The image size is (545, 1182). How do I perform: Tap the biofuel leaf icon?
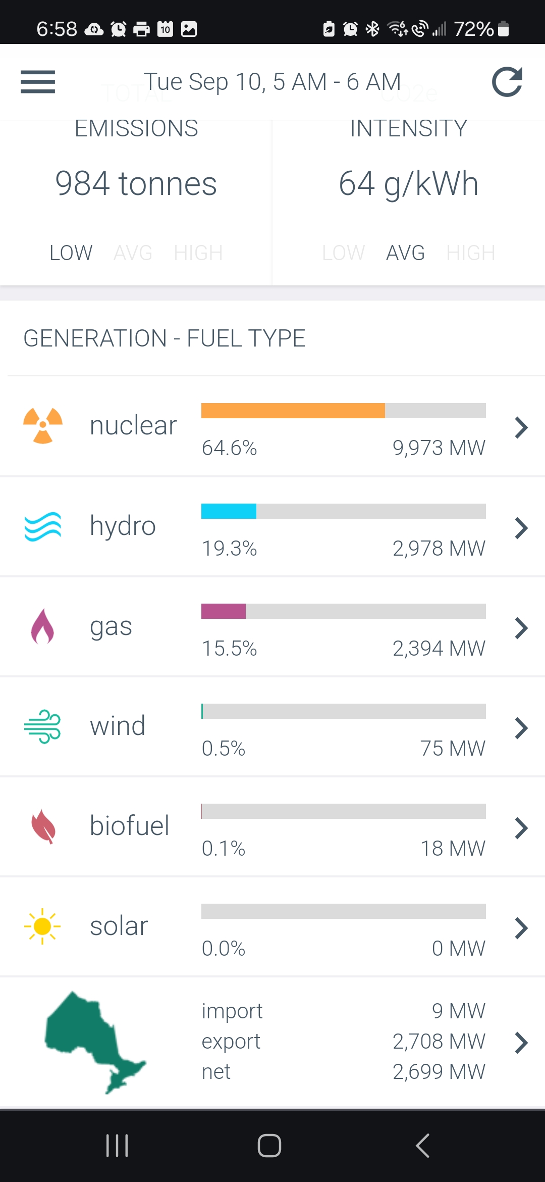tap(43, 826)
